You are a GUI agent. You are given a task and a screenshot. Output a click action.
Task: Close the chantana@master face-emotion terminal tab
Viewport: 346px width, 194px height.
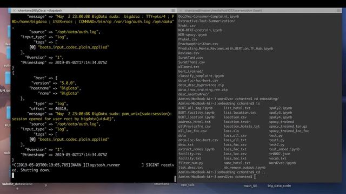point(181,10)
